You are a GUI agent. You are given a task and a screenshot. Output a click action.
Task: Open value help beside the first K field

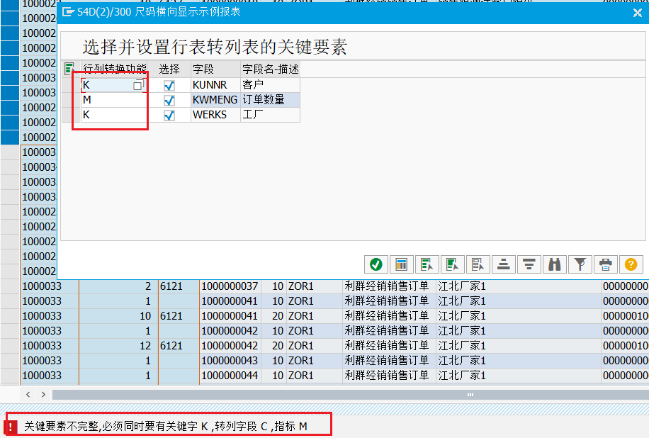click(x=138, y=85)
